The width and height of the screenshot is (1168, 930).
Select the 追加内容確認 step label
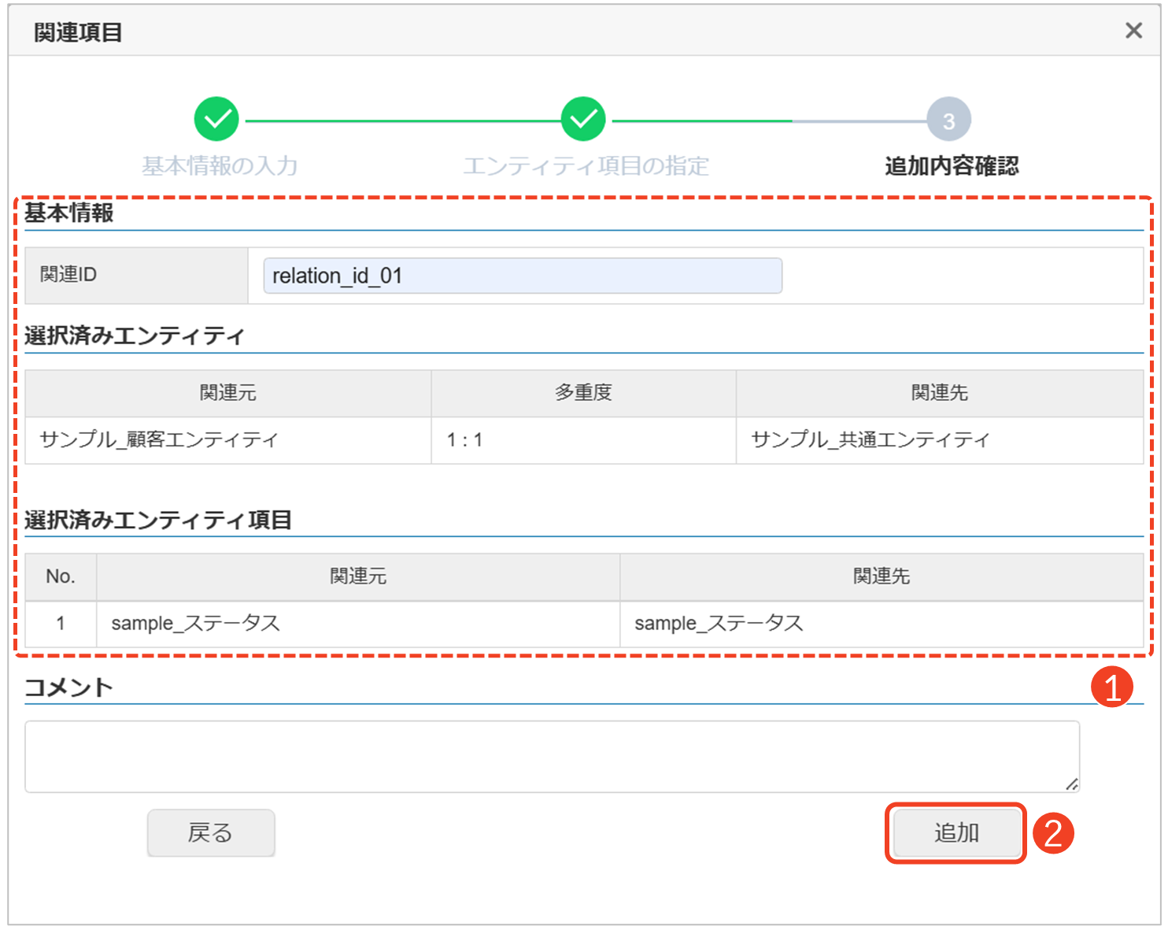pos(951,166)
